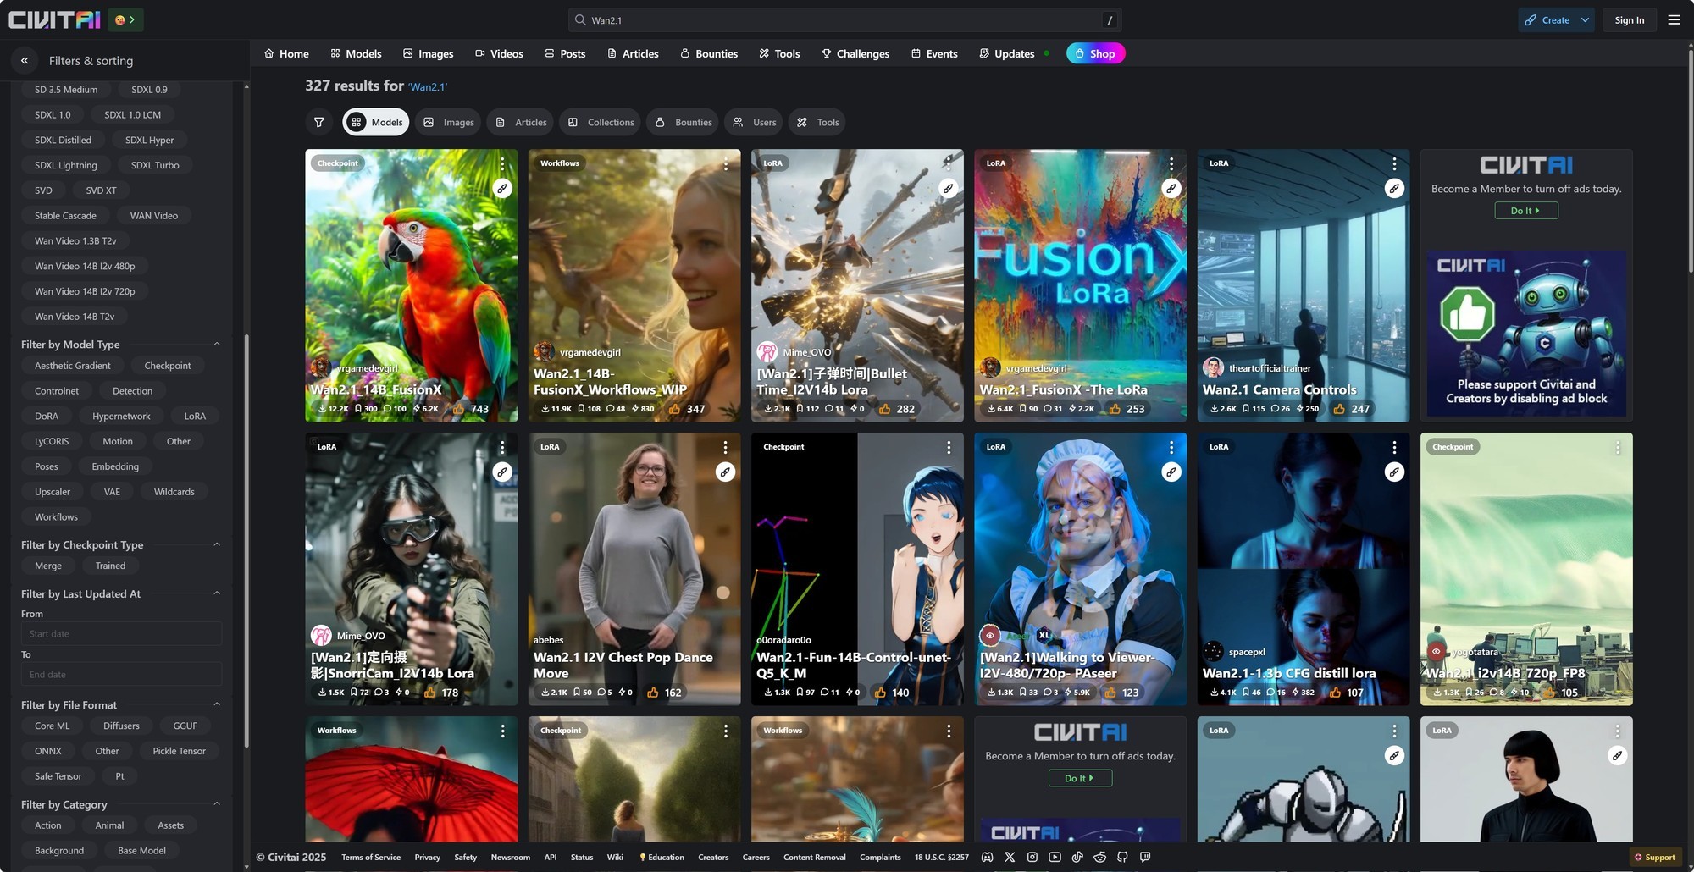Switch to the Images results tab

pos(449,122)
